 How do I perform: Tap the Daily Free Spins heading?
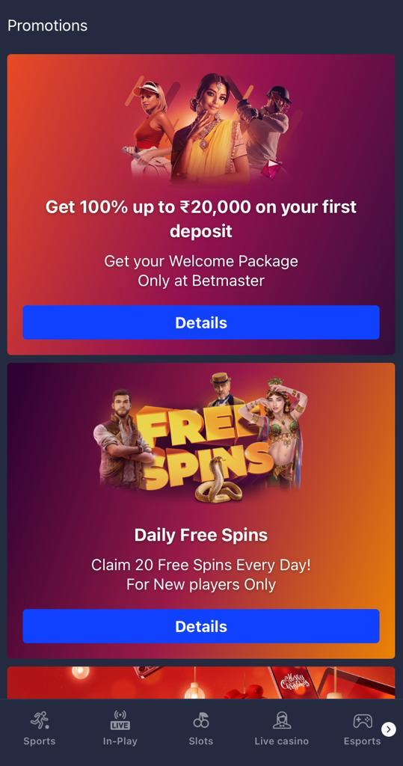pos(201,535)
